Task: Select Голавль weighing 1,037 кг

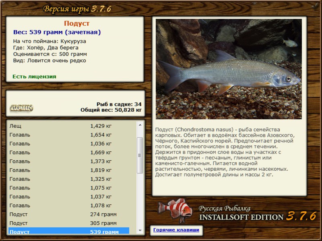Action: (68, 197)
